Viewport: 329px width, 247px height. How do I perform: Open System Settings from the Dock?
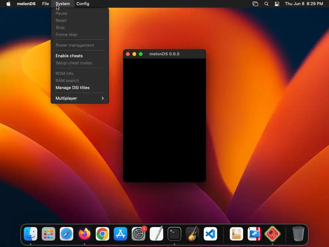coord(138,234)
